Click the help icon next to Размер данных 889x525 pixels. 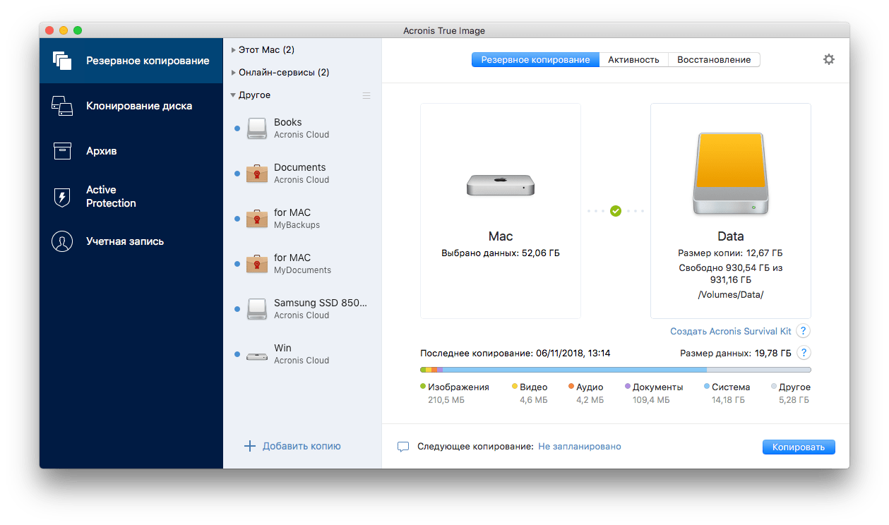point(803,352)
